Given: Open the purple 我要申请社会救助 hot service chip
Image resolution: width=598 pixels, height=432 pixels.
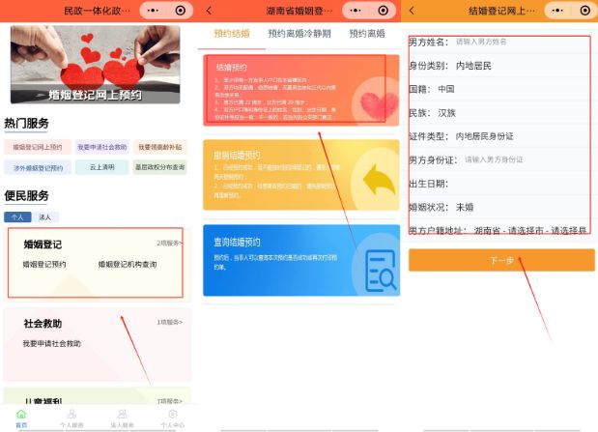Looking at the screenshot, I should pyautogui.click(x=102, y=147).
